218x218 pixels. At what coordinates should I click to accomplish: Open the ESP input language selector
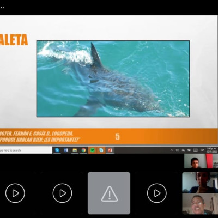click(x=202, y=150)
